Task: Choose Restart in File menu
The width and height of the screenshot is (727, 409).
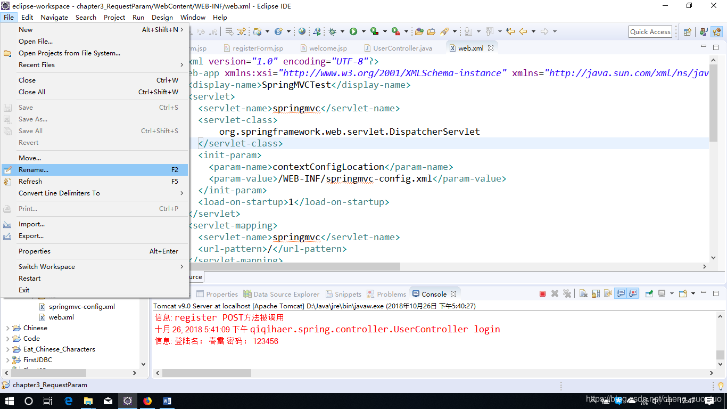Action: coord(95,279)
